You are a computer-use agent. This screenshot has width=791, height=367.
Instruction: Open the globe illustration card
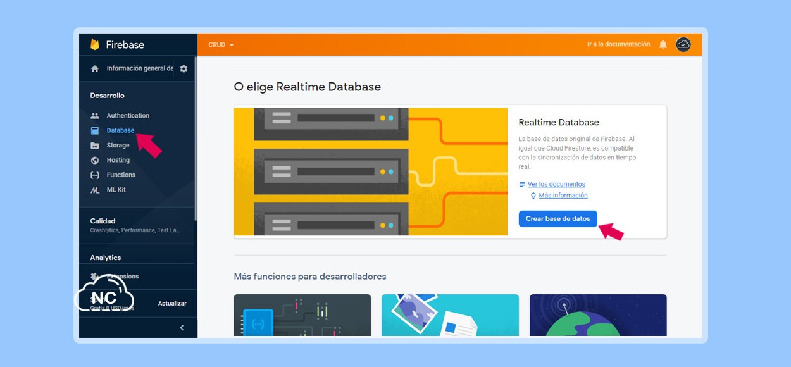[x=598, y=315]
